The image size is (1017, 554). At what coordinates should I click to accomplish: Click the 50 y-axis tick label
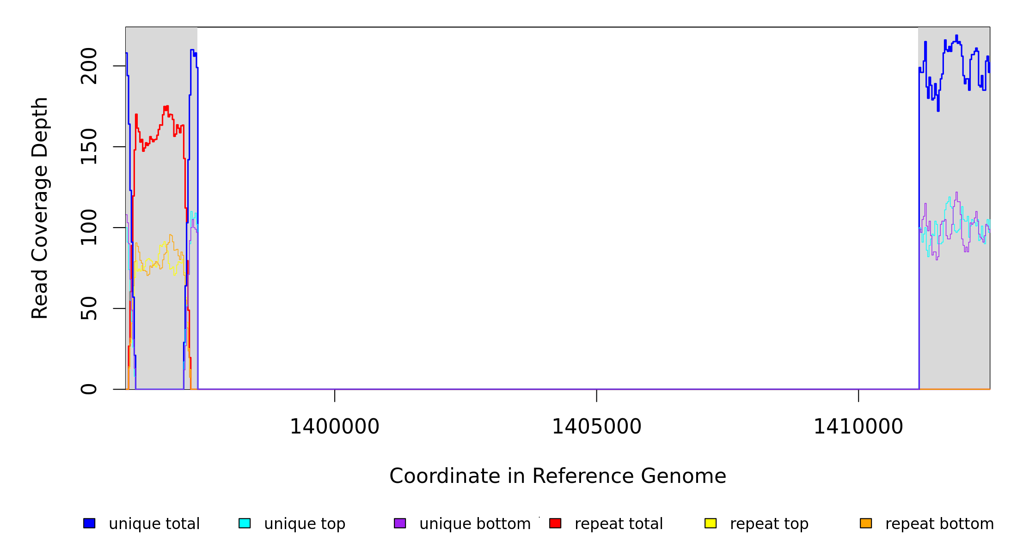(89, 308)
